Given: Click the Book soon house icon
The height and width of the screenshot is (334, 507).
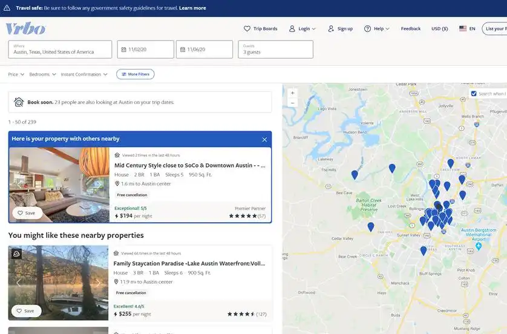Looking at the screenshot, I should [x=19, y=102].
